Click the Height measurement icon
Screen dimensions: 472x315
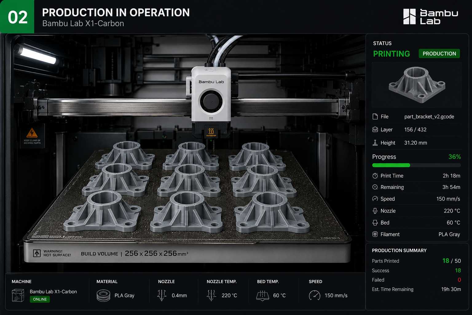pyautogui.click(x=375, y=143)
